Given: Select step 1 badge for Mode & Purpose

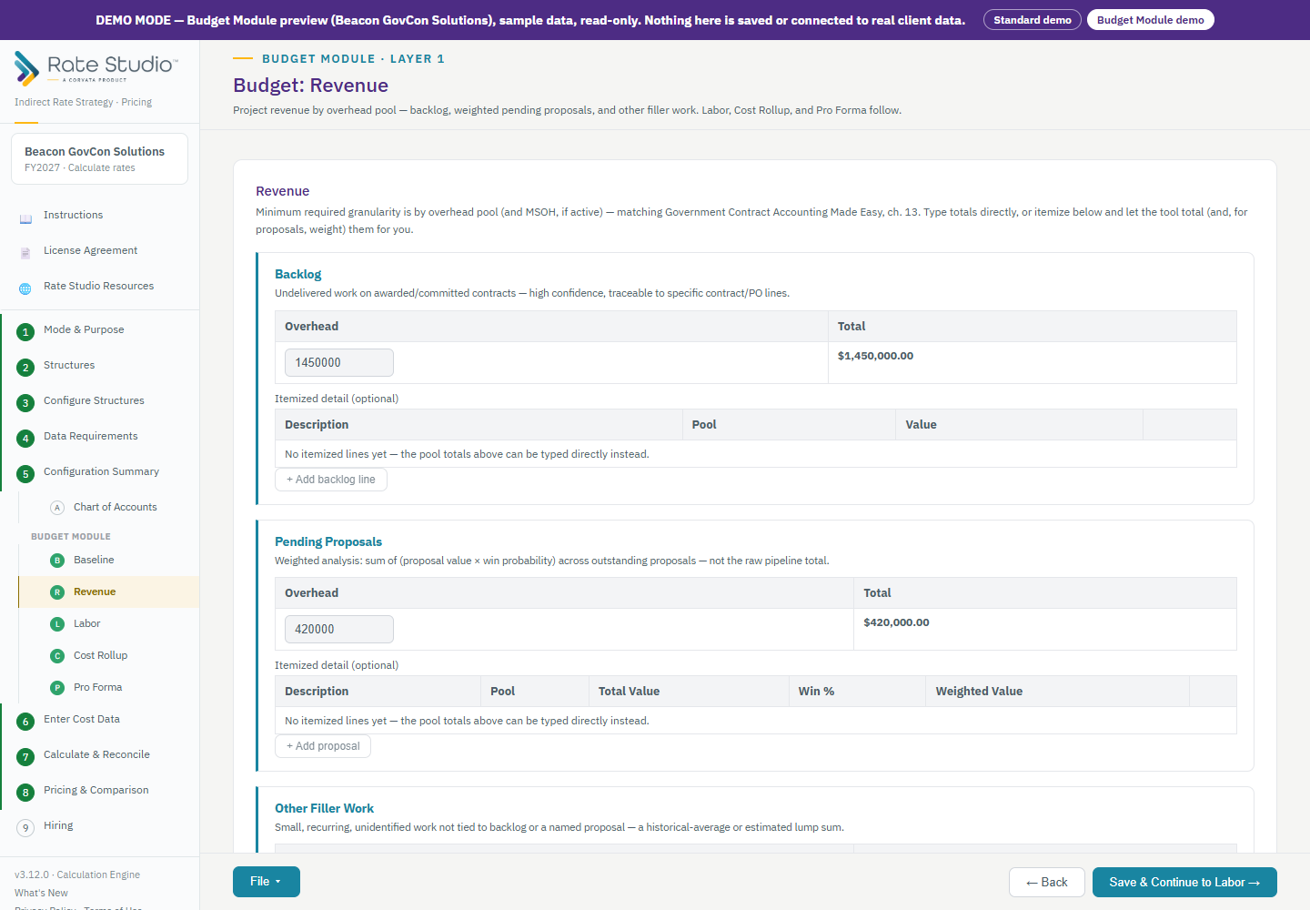Looking at the screenshot, I should coord(25,331).
